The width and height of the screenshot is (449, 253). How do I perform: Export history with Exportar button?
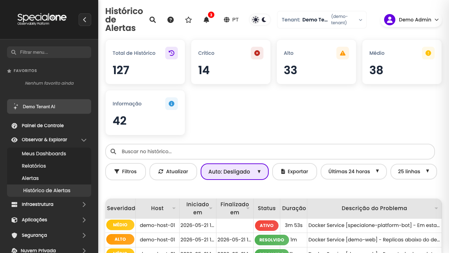(295, 171)
